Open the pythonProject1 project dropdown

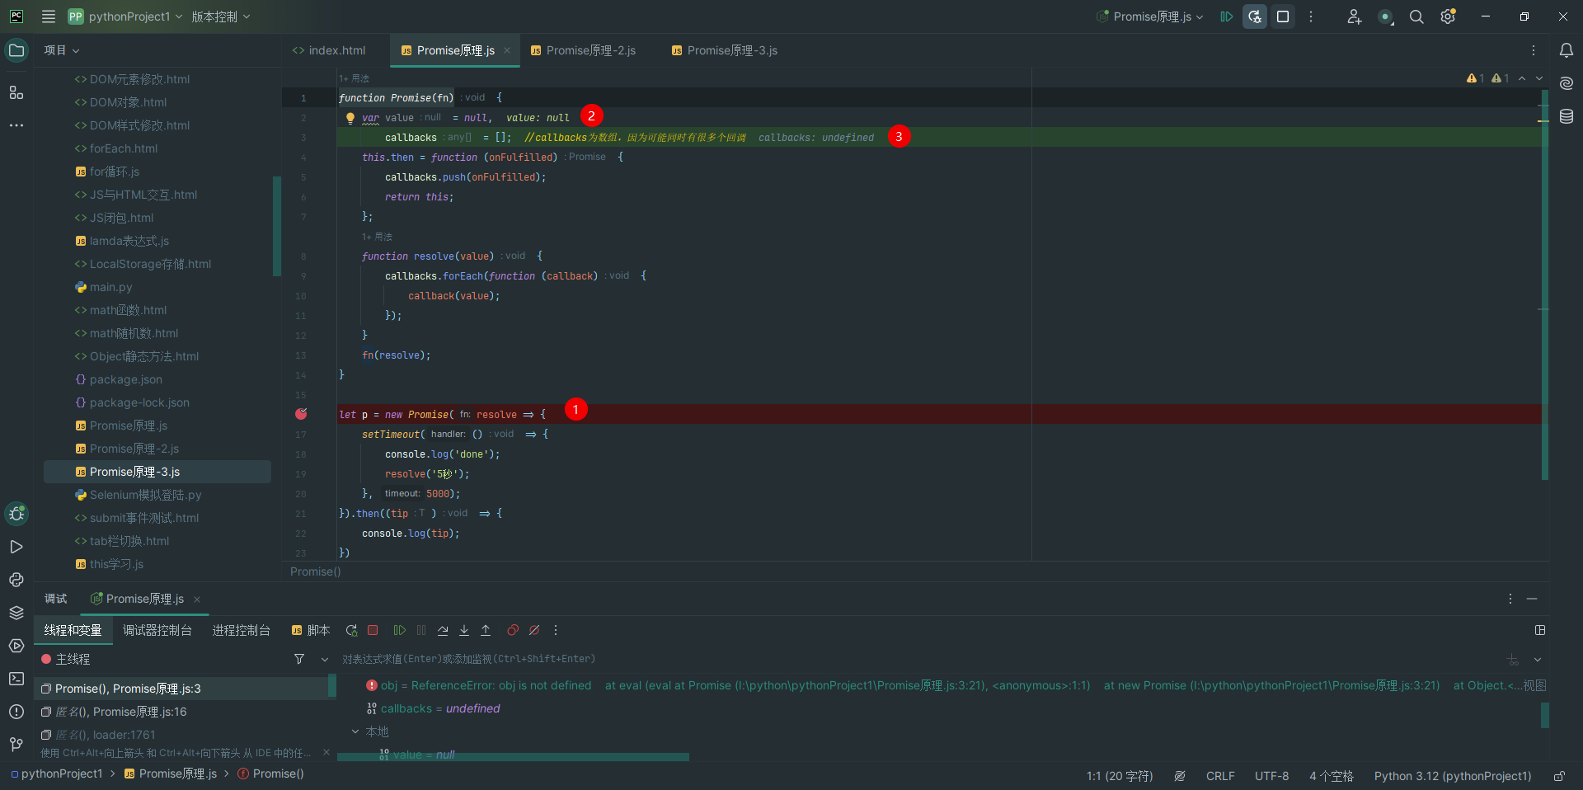click(x=125, y=16)
